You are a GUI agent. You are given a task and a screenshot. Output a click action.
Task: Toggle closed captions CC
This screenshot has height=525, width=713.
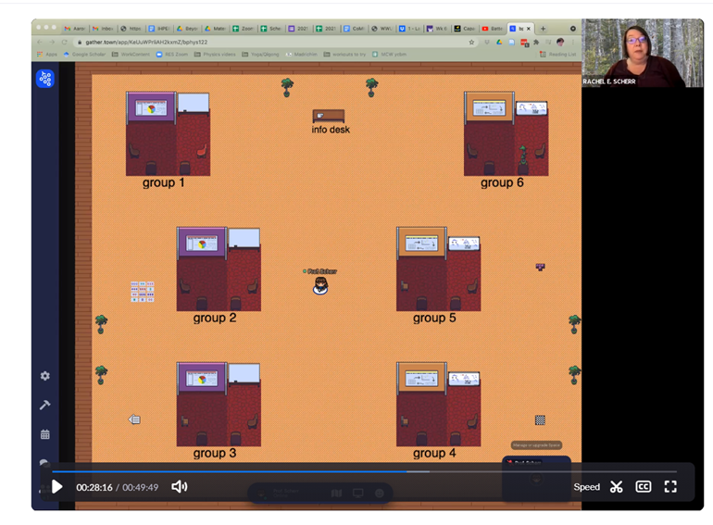(x=643, y=487)
